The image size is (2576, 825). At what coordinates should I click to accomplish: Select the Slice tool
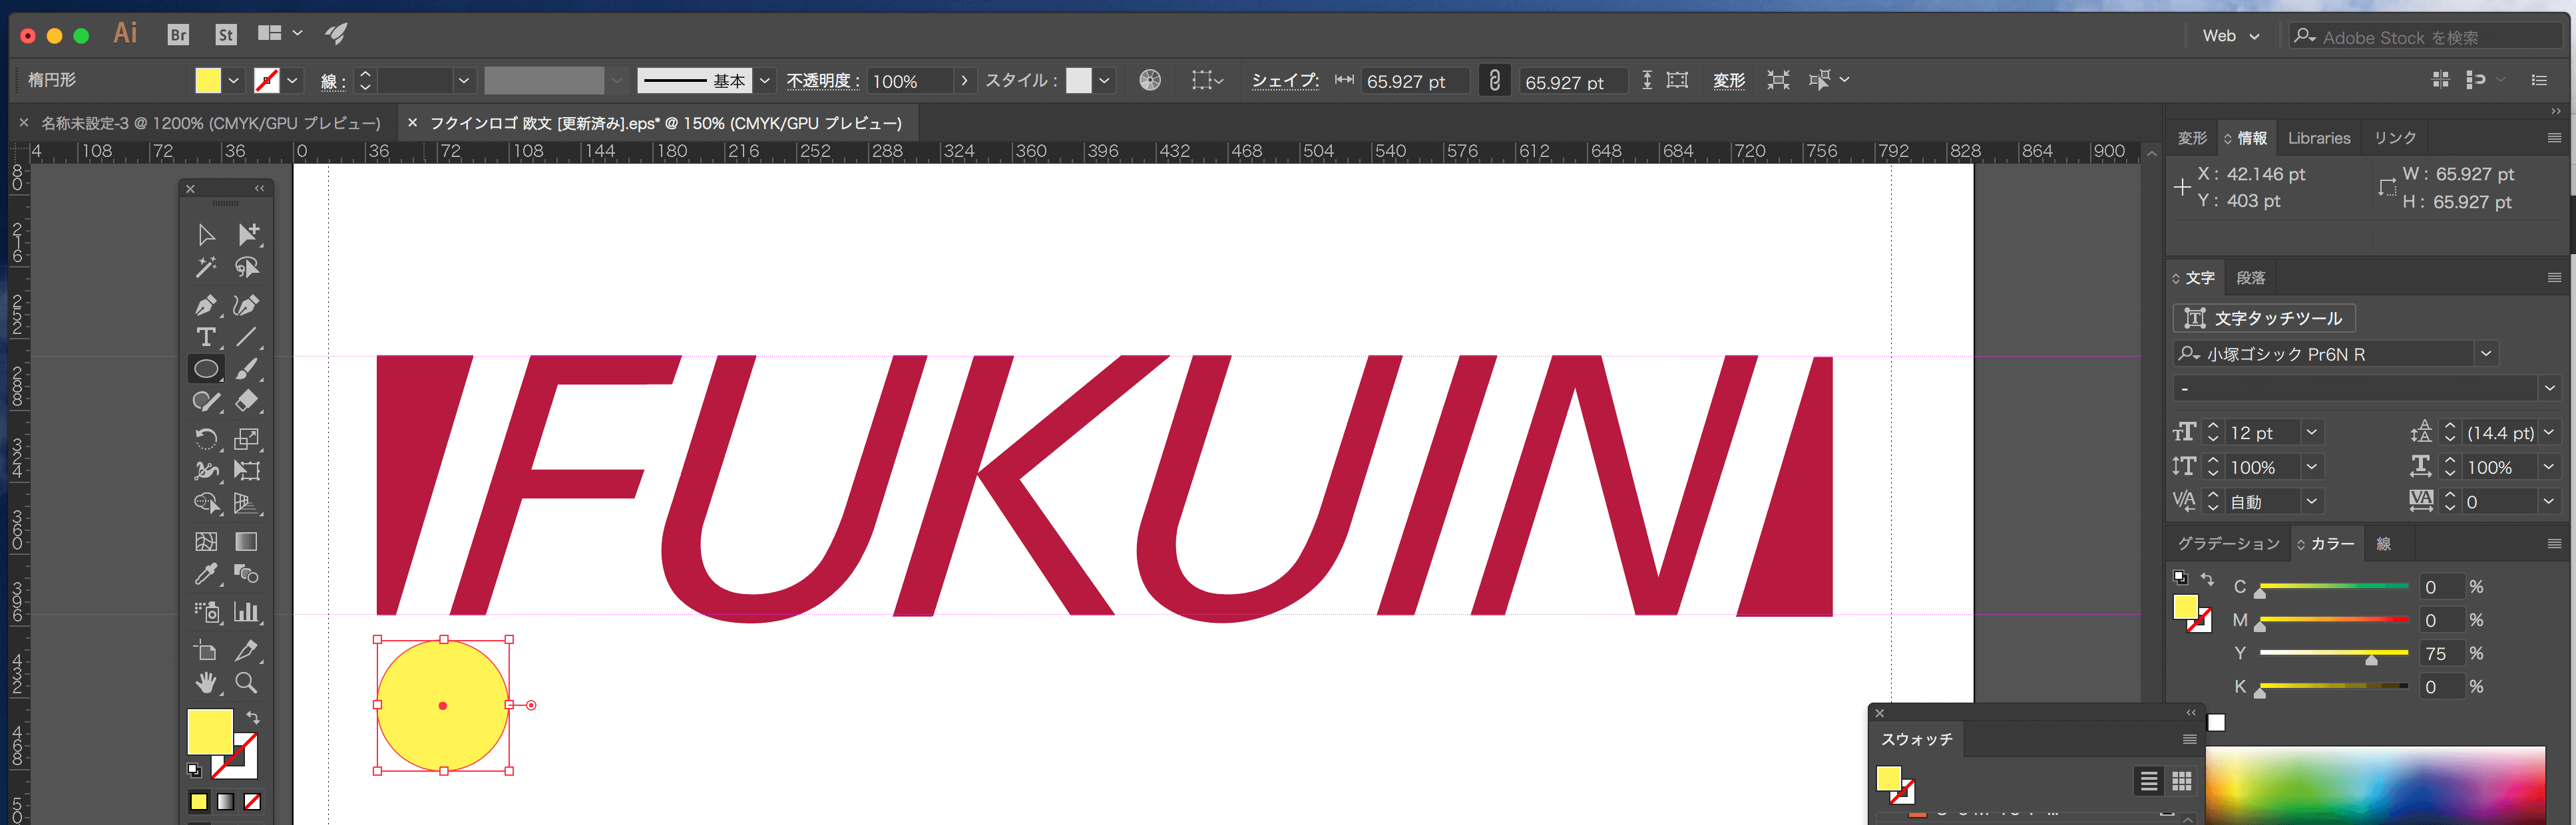247,651
